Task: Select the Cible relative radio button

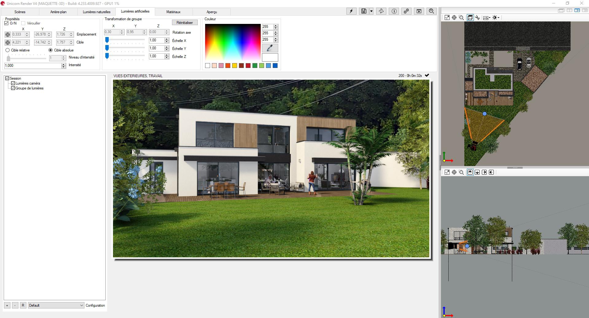Action: (8, 50)
